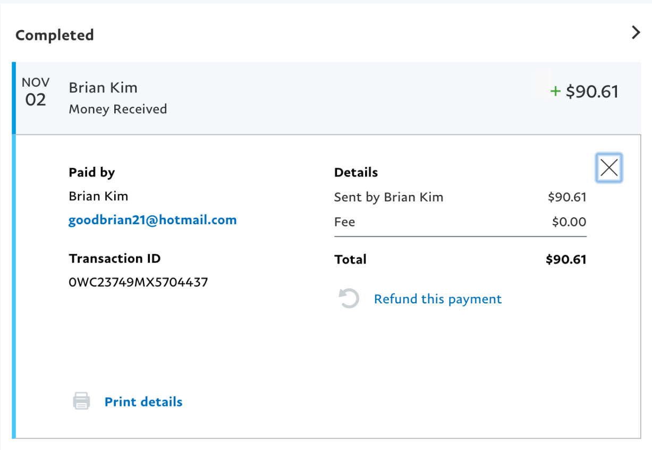
Task: Click the Details heading
Action: pyautogui.click(x=356, y=173)
